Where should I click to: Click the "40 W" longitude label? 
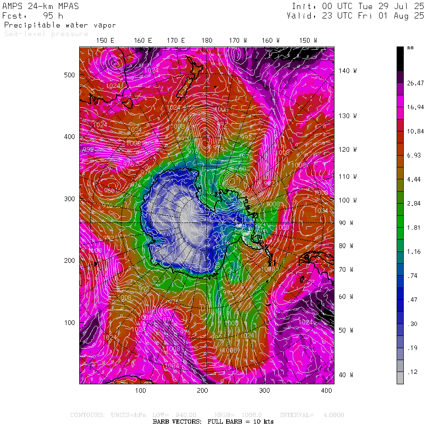pos(346,375)
